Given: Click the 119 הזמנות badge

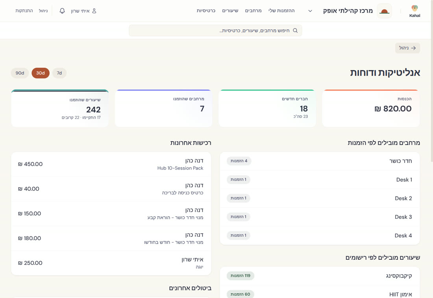Looking at the screenshot, I should click(x=240, y=276).
